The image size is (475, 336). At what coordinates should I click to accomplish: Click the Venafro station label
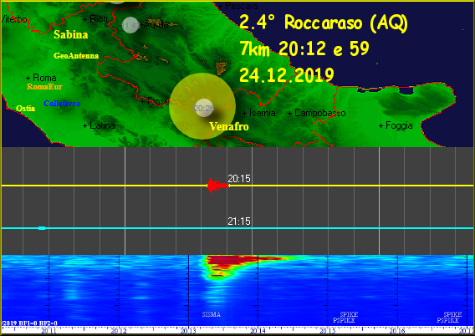pos(229,126)
